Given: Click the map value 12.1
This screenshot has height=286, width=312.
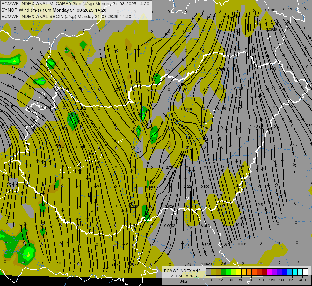Looking at the screenshot, I should (257, 127).
